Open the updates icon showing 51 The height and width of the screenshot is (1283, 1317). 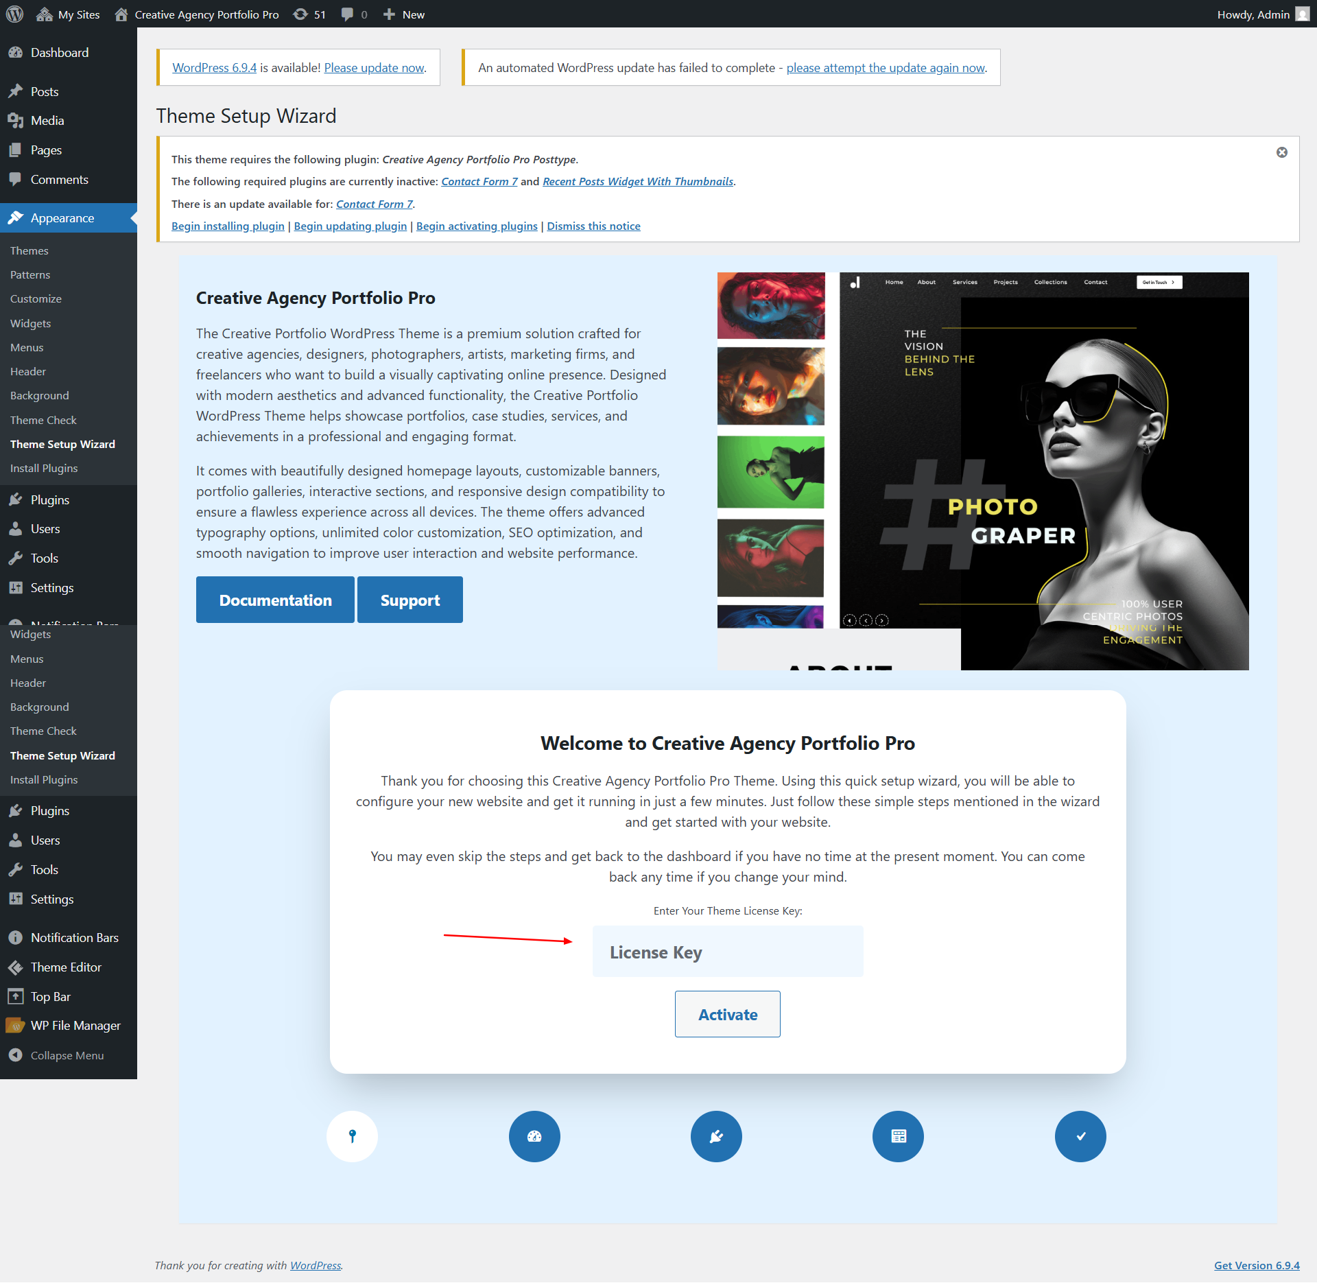pyautogui.click(x=309, y=14)
